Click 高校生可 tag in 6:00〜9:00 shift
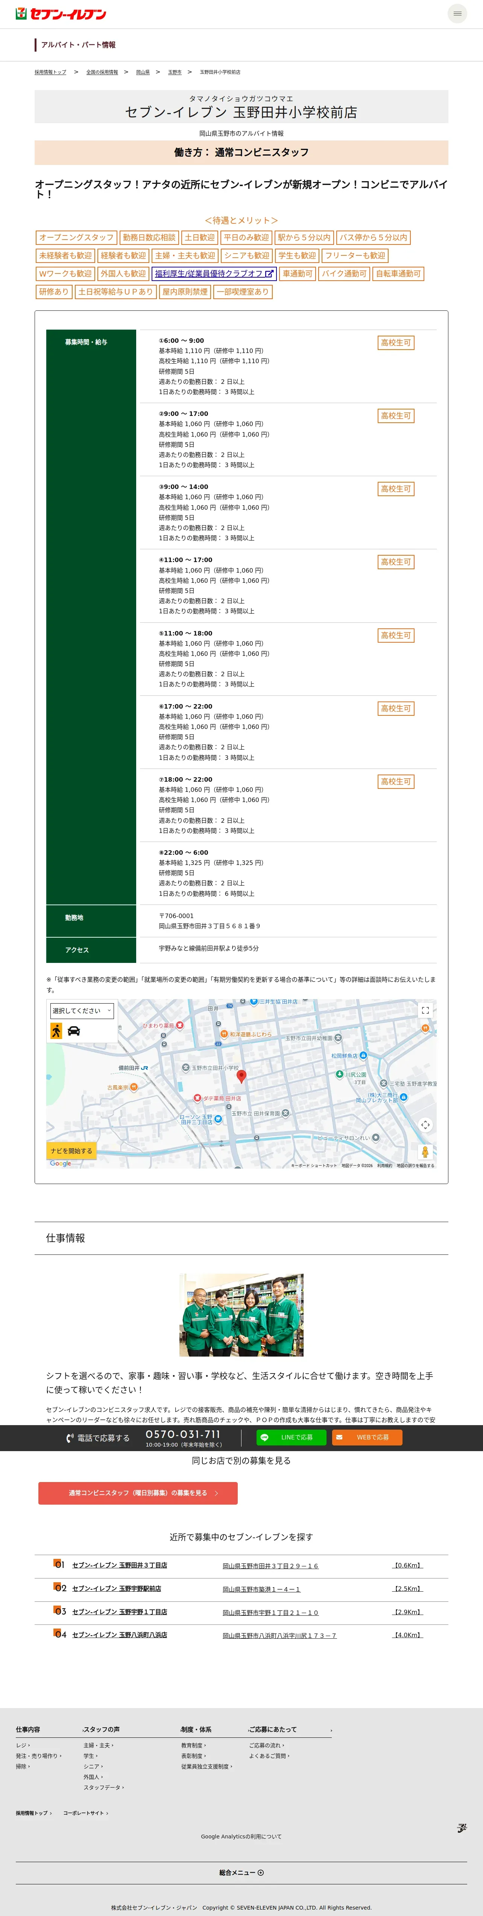Image resolution: width=483 pixels, height=1916 pixels. pos(396,343)
